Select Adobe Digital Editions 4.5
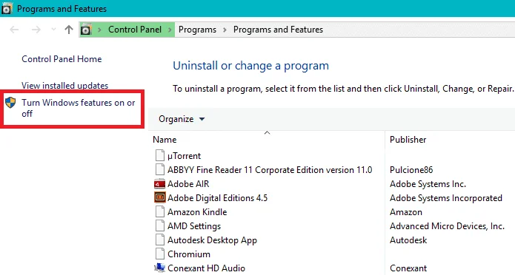Image resolution: width=515 pixels, height=275 pixels. [x=217, y=198]
